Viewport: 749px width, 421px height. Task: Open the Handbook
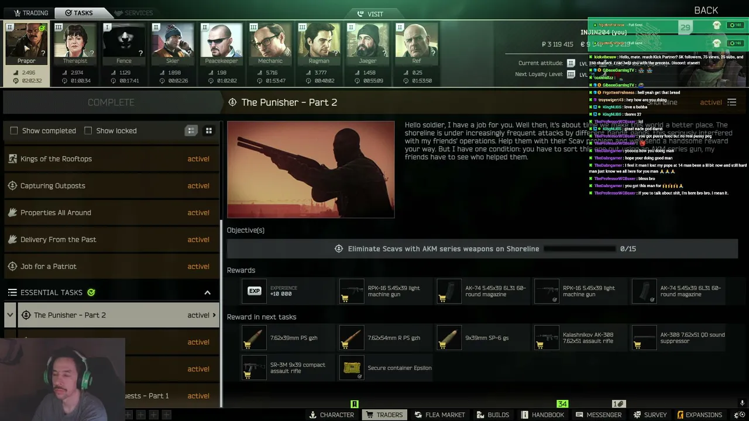[542, 415]
